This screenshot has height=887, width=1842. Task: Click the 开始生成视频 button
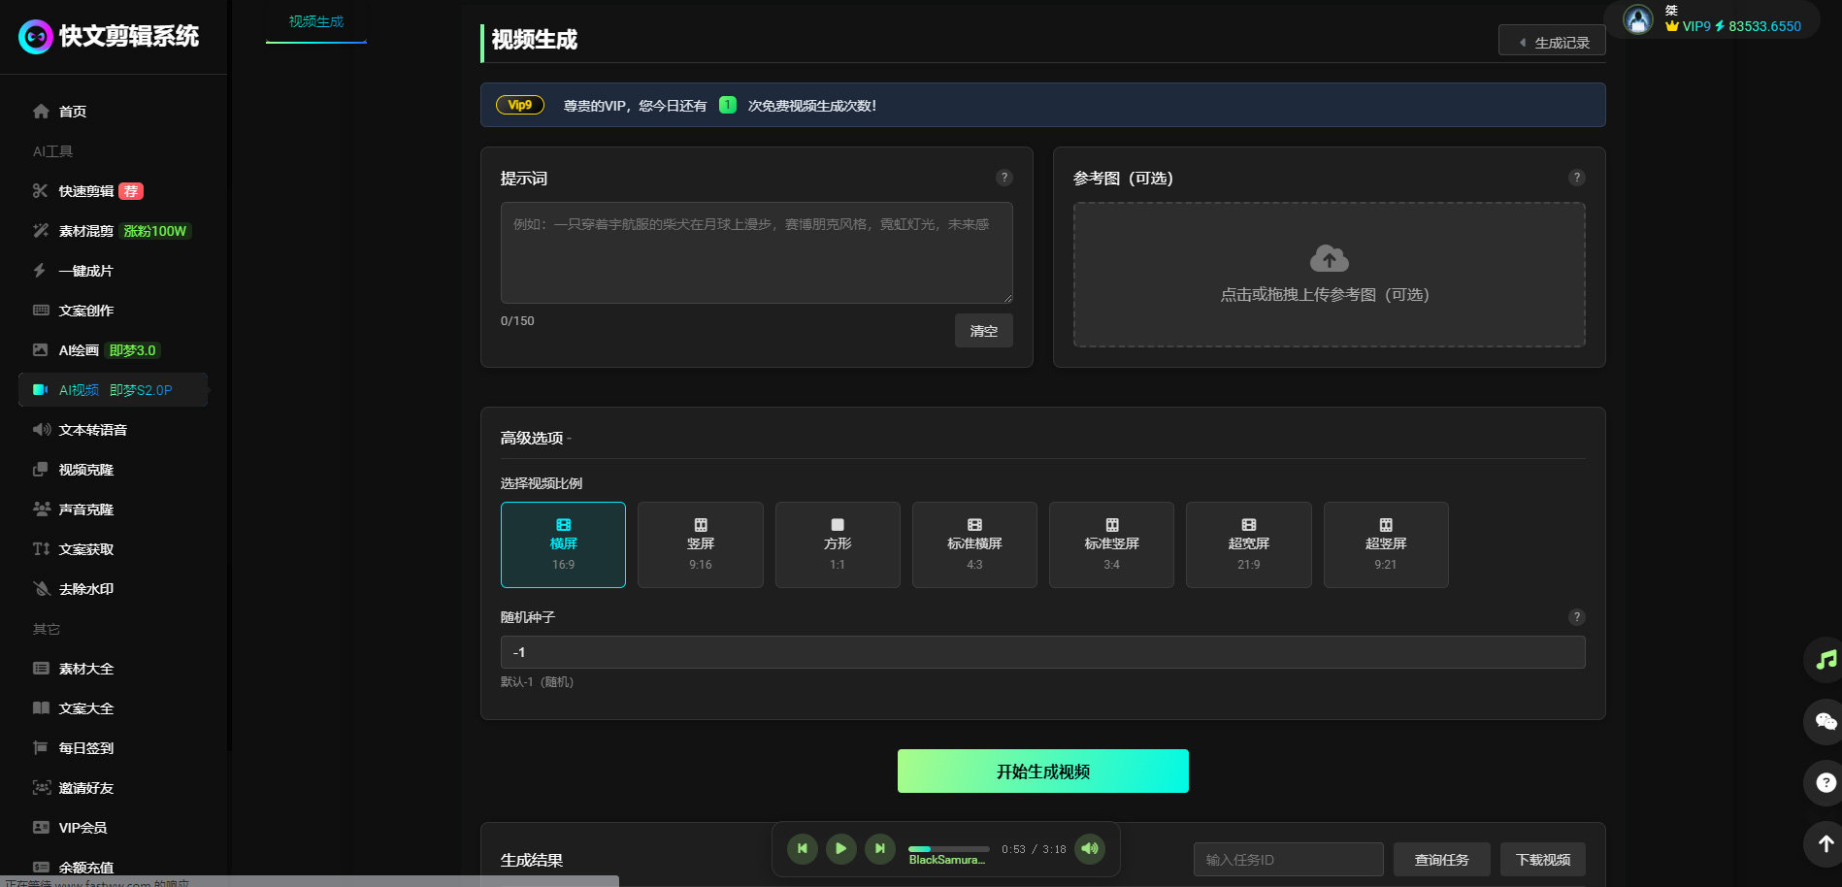click(x=1042, y=772)
